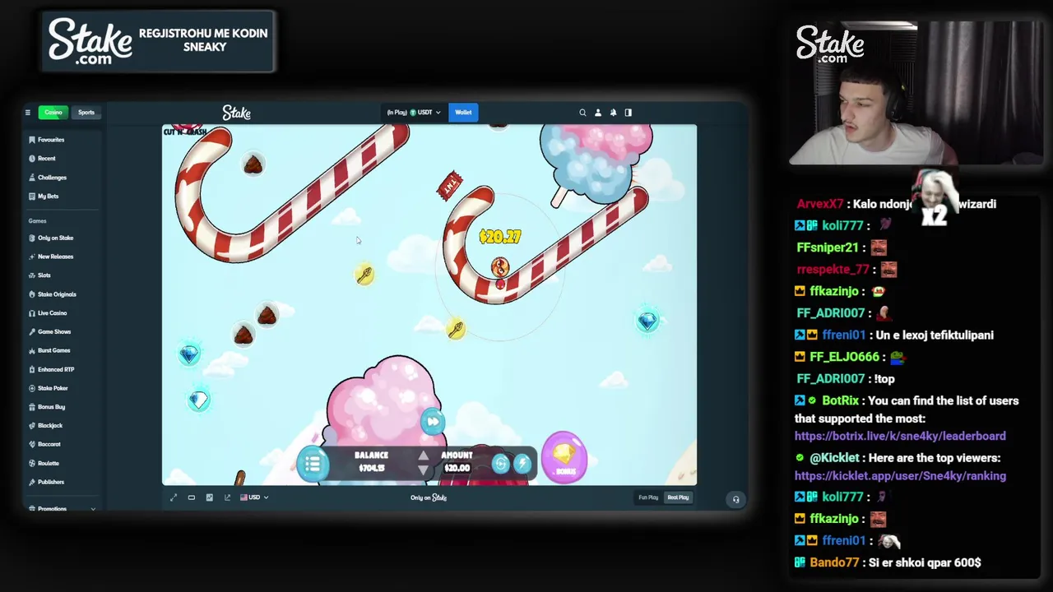
Task: Toggle theatre mode icon below game
Action: click(x=192, y=497)
